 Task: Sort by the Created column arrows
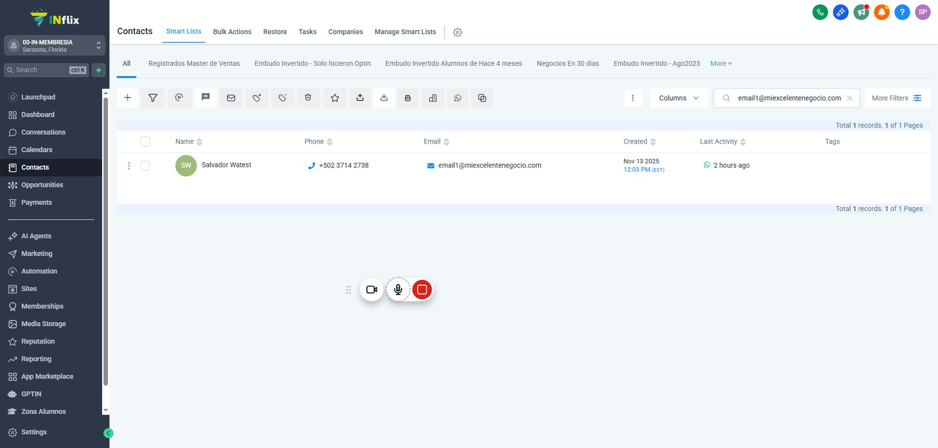[x=653, y=142]
